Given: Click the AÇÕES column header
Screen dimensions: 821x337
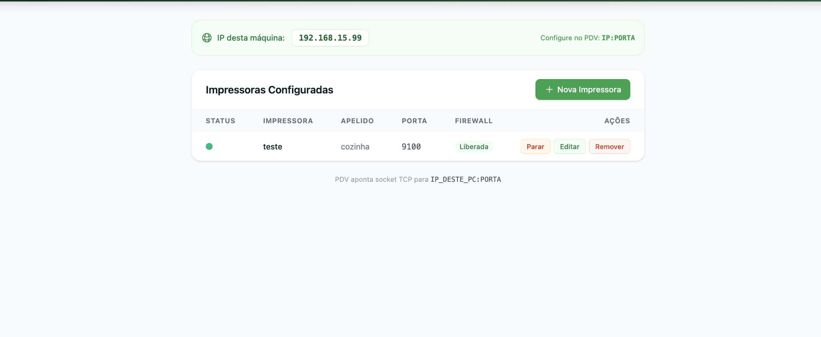Looking at the screenshot, I should 617,121.
